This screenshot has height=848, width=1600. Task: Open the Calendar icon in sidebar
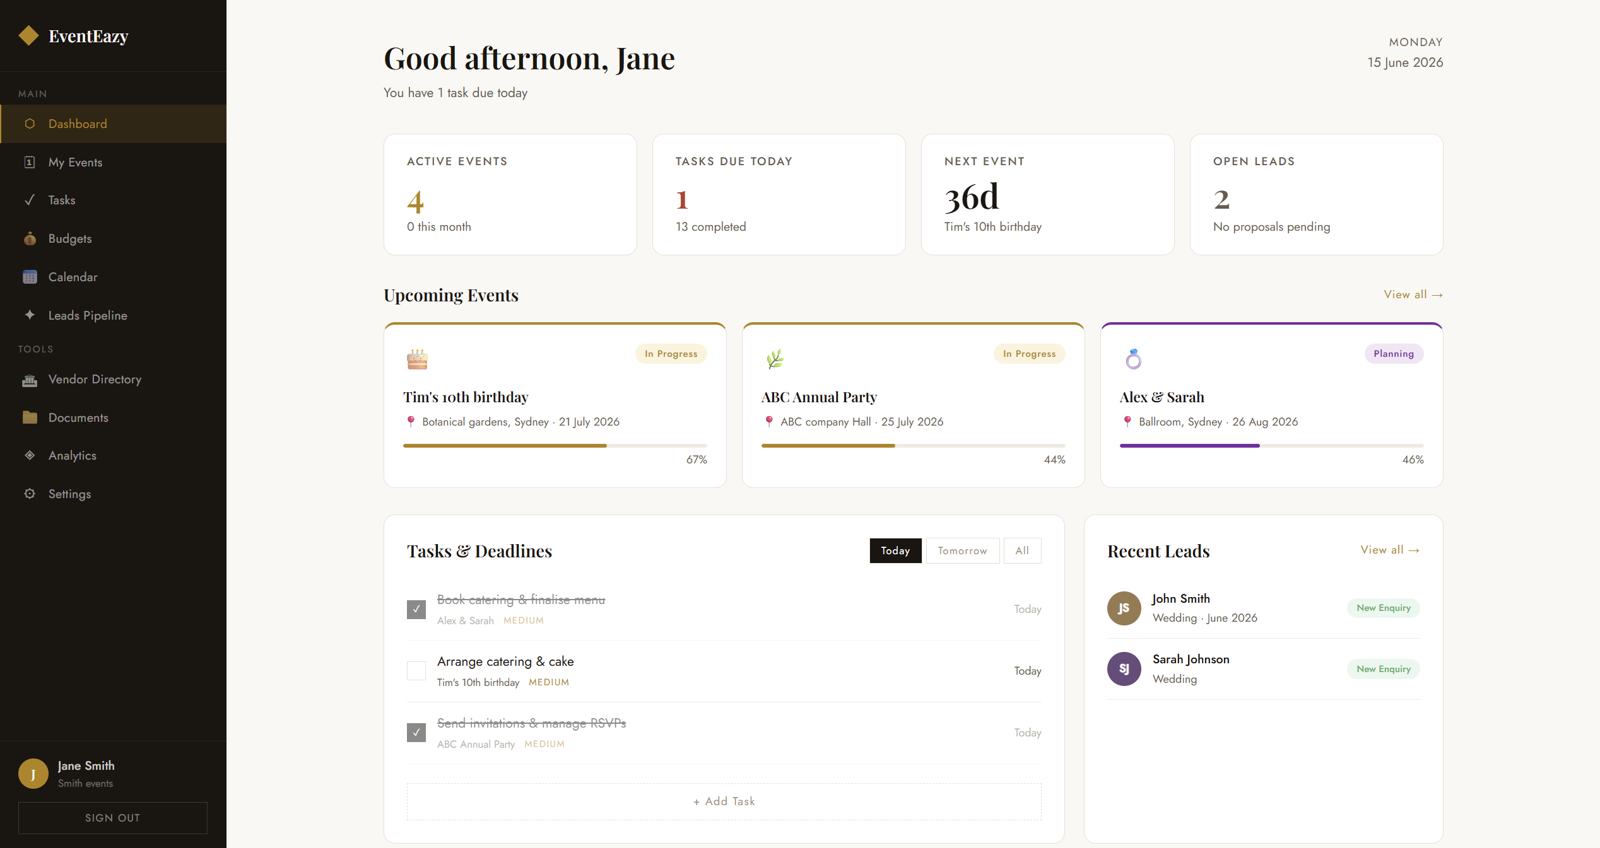tap(30, 277)
